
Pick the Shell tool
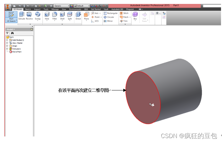pyautogui.click(x=62, y=16)
